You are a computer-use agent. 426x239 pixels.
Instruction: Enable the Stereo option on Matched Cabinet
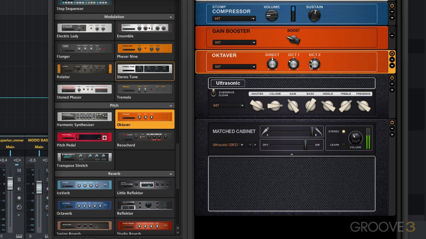(x=343, y=131)
